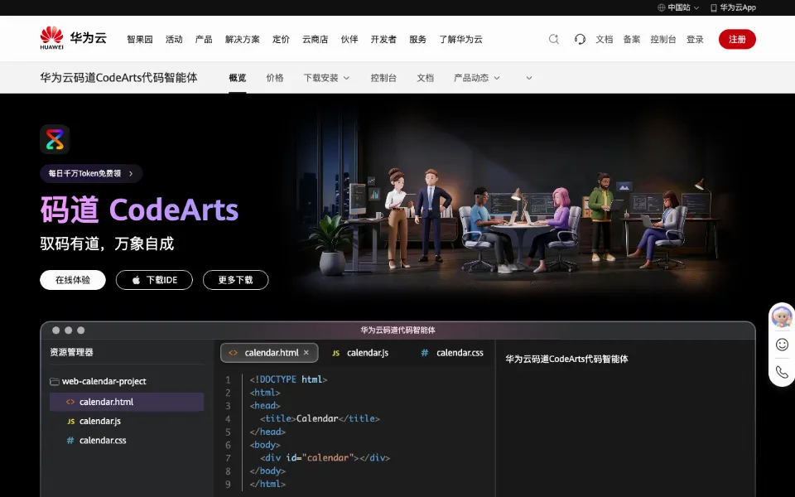Open the 产品 menu
The height and width of the screenshot is (497, 795).
[x=204, y=39]
